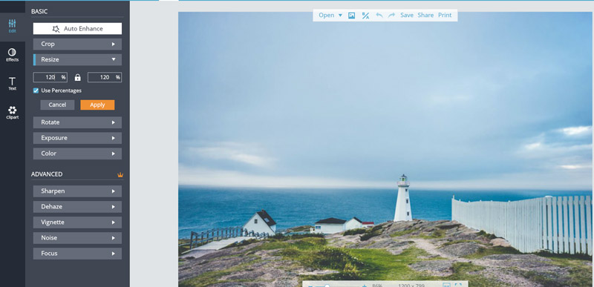The width and height of the screenshot is (594, 287).
Task: Expand the Noise section
Action: click(77, 238)
